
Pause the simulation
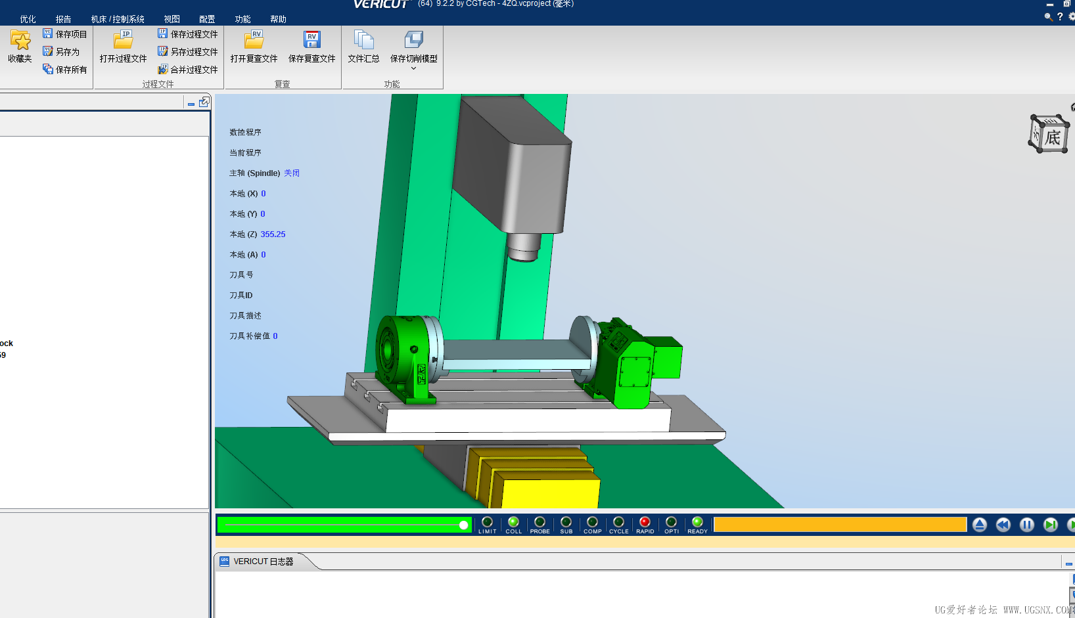[1027, 525]
